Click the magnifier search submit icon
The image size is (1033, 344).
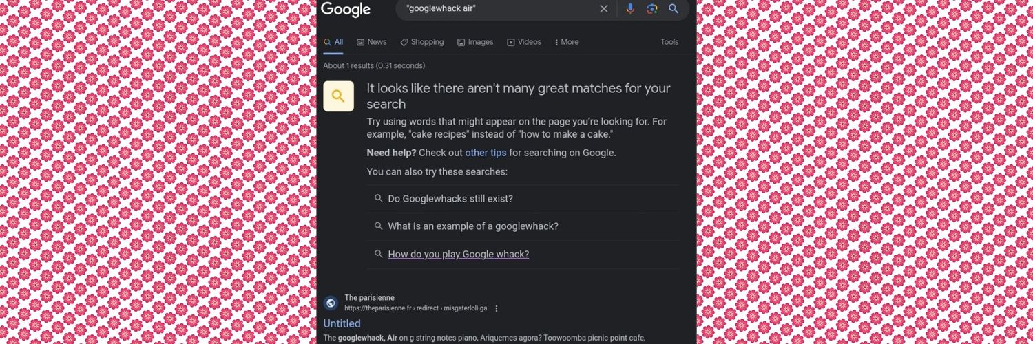coord(674,9)
